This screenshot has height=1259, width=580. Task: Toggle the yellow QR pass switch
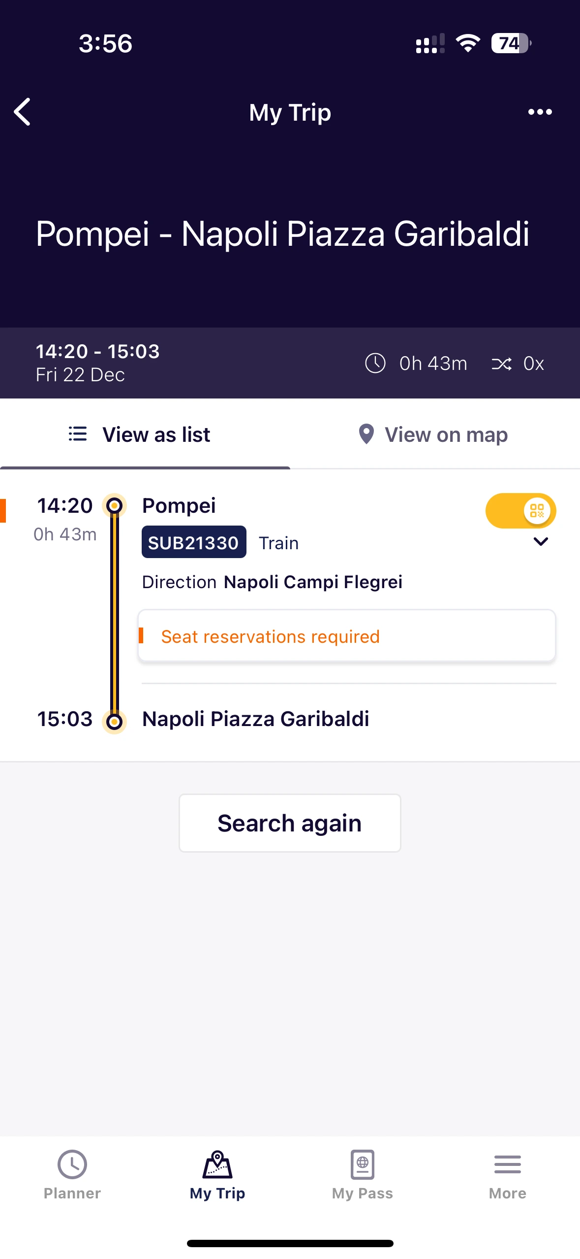tap(520, 511)
